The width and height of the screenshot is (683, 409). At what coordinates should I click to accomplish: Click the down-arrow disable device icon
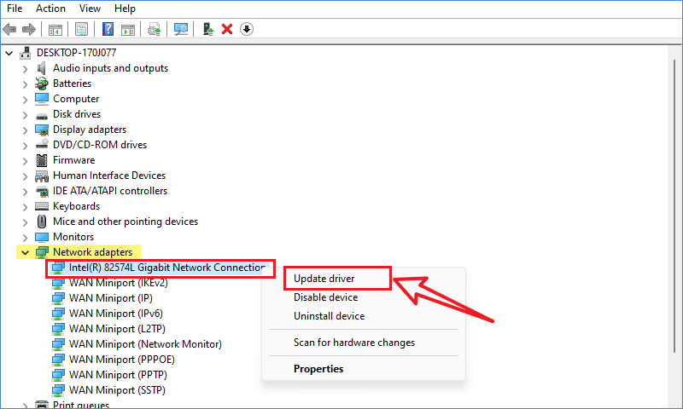point(247,30)
